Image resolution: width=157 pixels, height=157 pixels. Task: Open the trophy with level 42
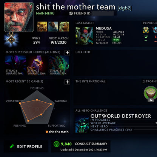(x=151, y=94)
